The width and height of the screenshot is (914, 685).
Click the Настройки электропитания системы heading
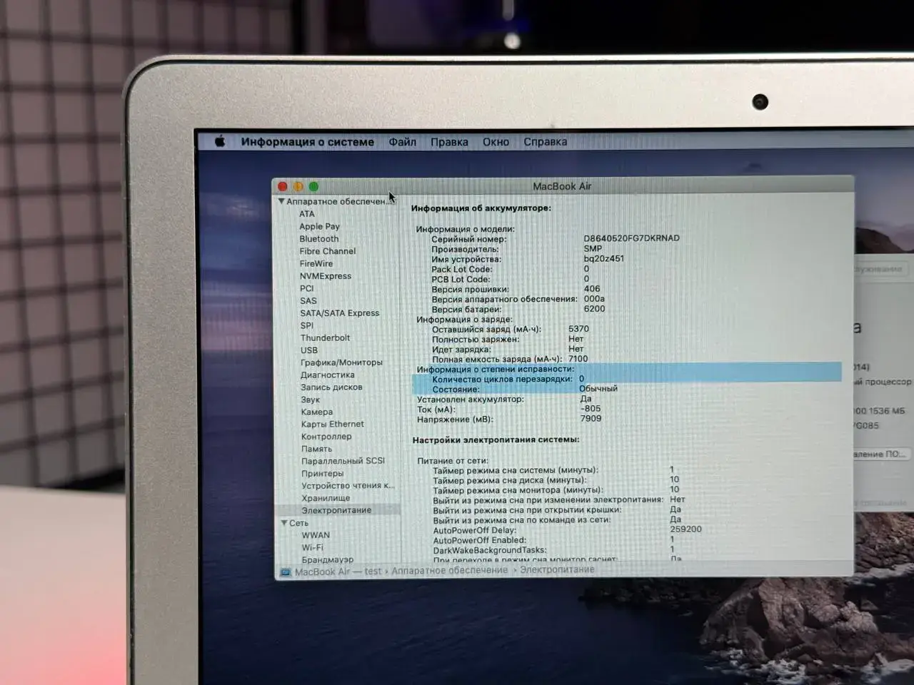pyautogui.click(x=496, y=440)
